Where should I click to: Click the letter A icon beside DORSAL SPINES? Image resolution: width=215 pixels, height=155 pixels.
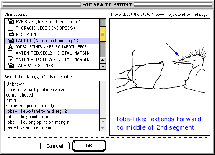click(x=10, y=47)
